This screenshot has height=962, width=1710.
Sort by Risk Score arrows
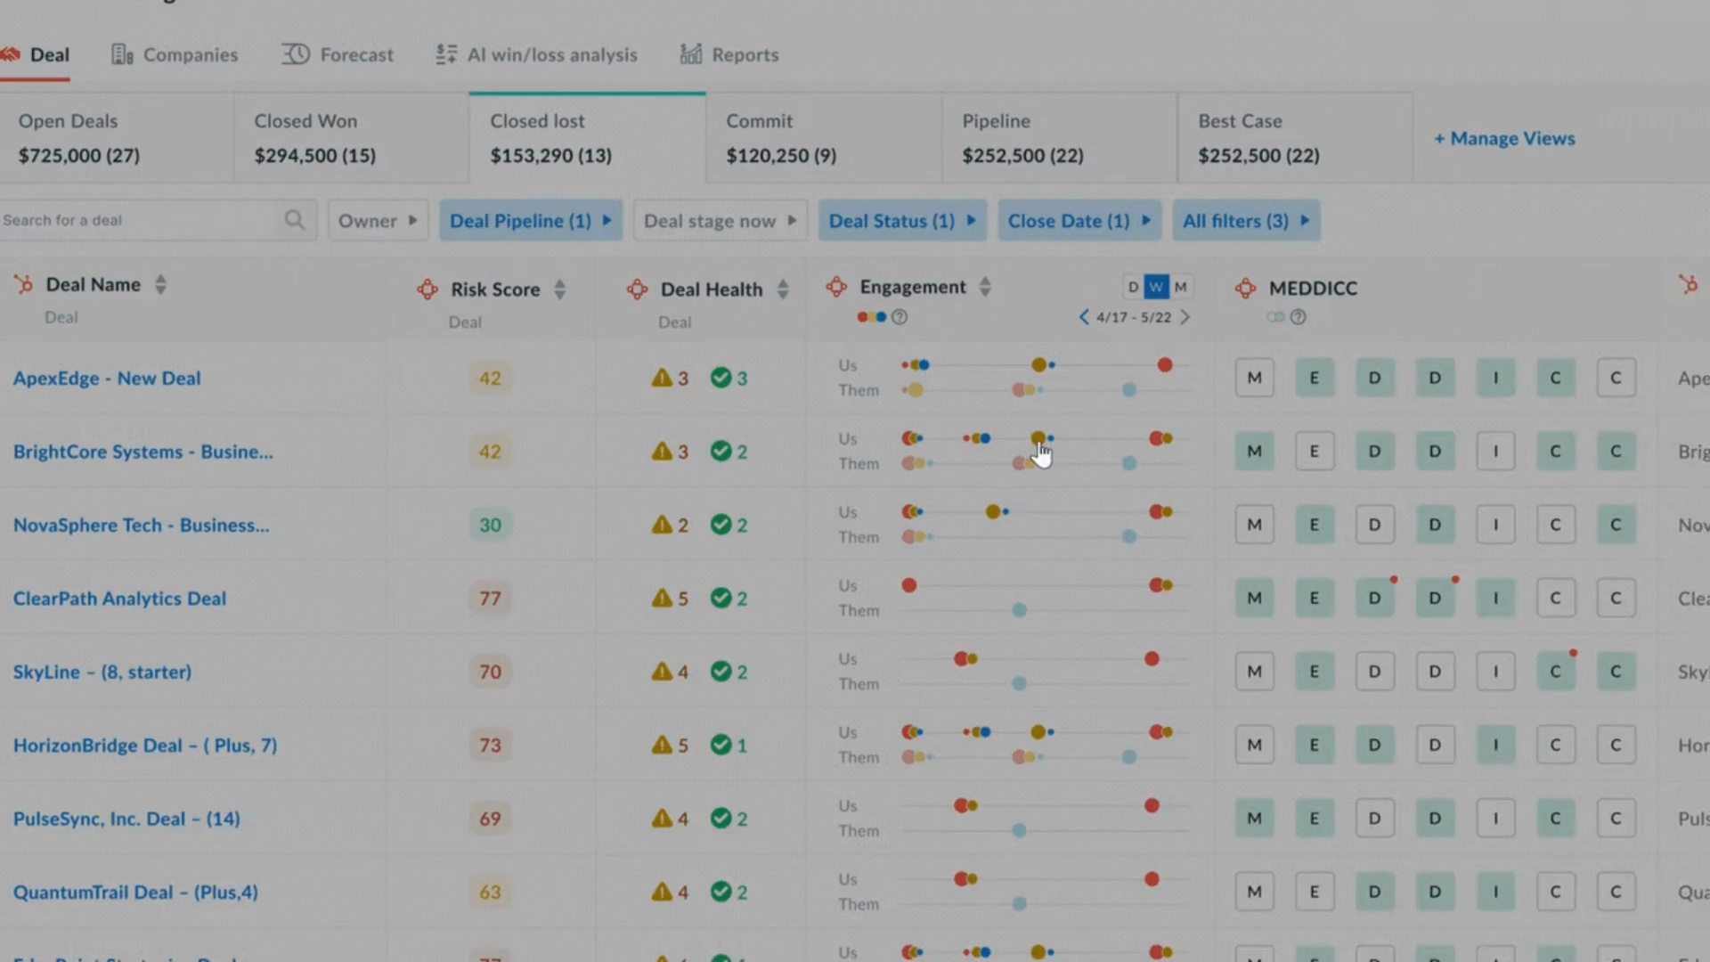pyautogui.click(x=559, y=289)
